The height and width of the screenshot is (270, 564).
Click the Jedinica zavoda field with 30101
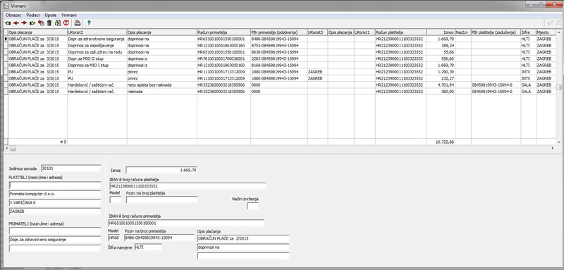click(x=70, y=168)
